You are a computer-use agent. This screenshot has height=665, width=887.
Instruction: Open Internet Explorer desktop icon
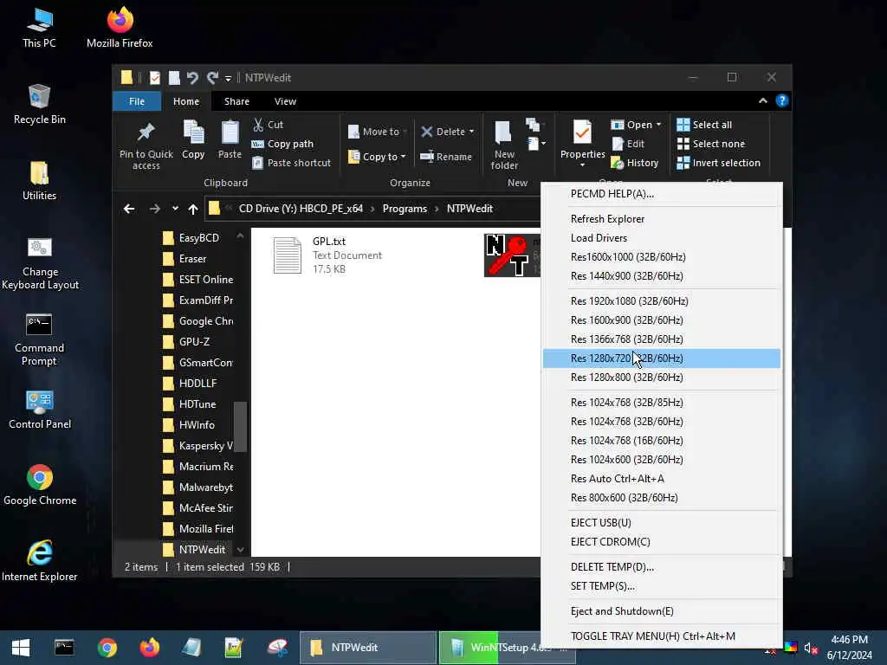pos(40,561)
